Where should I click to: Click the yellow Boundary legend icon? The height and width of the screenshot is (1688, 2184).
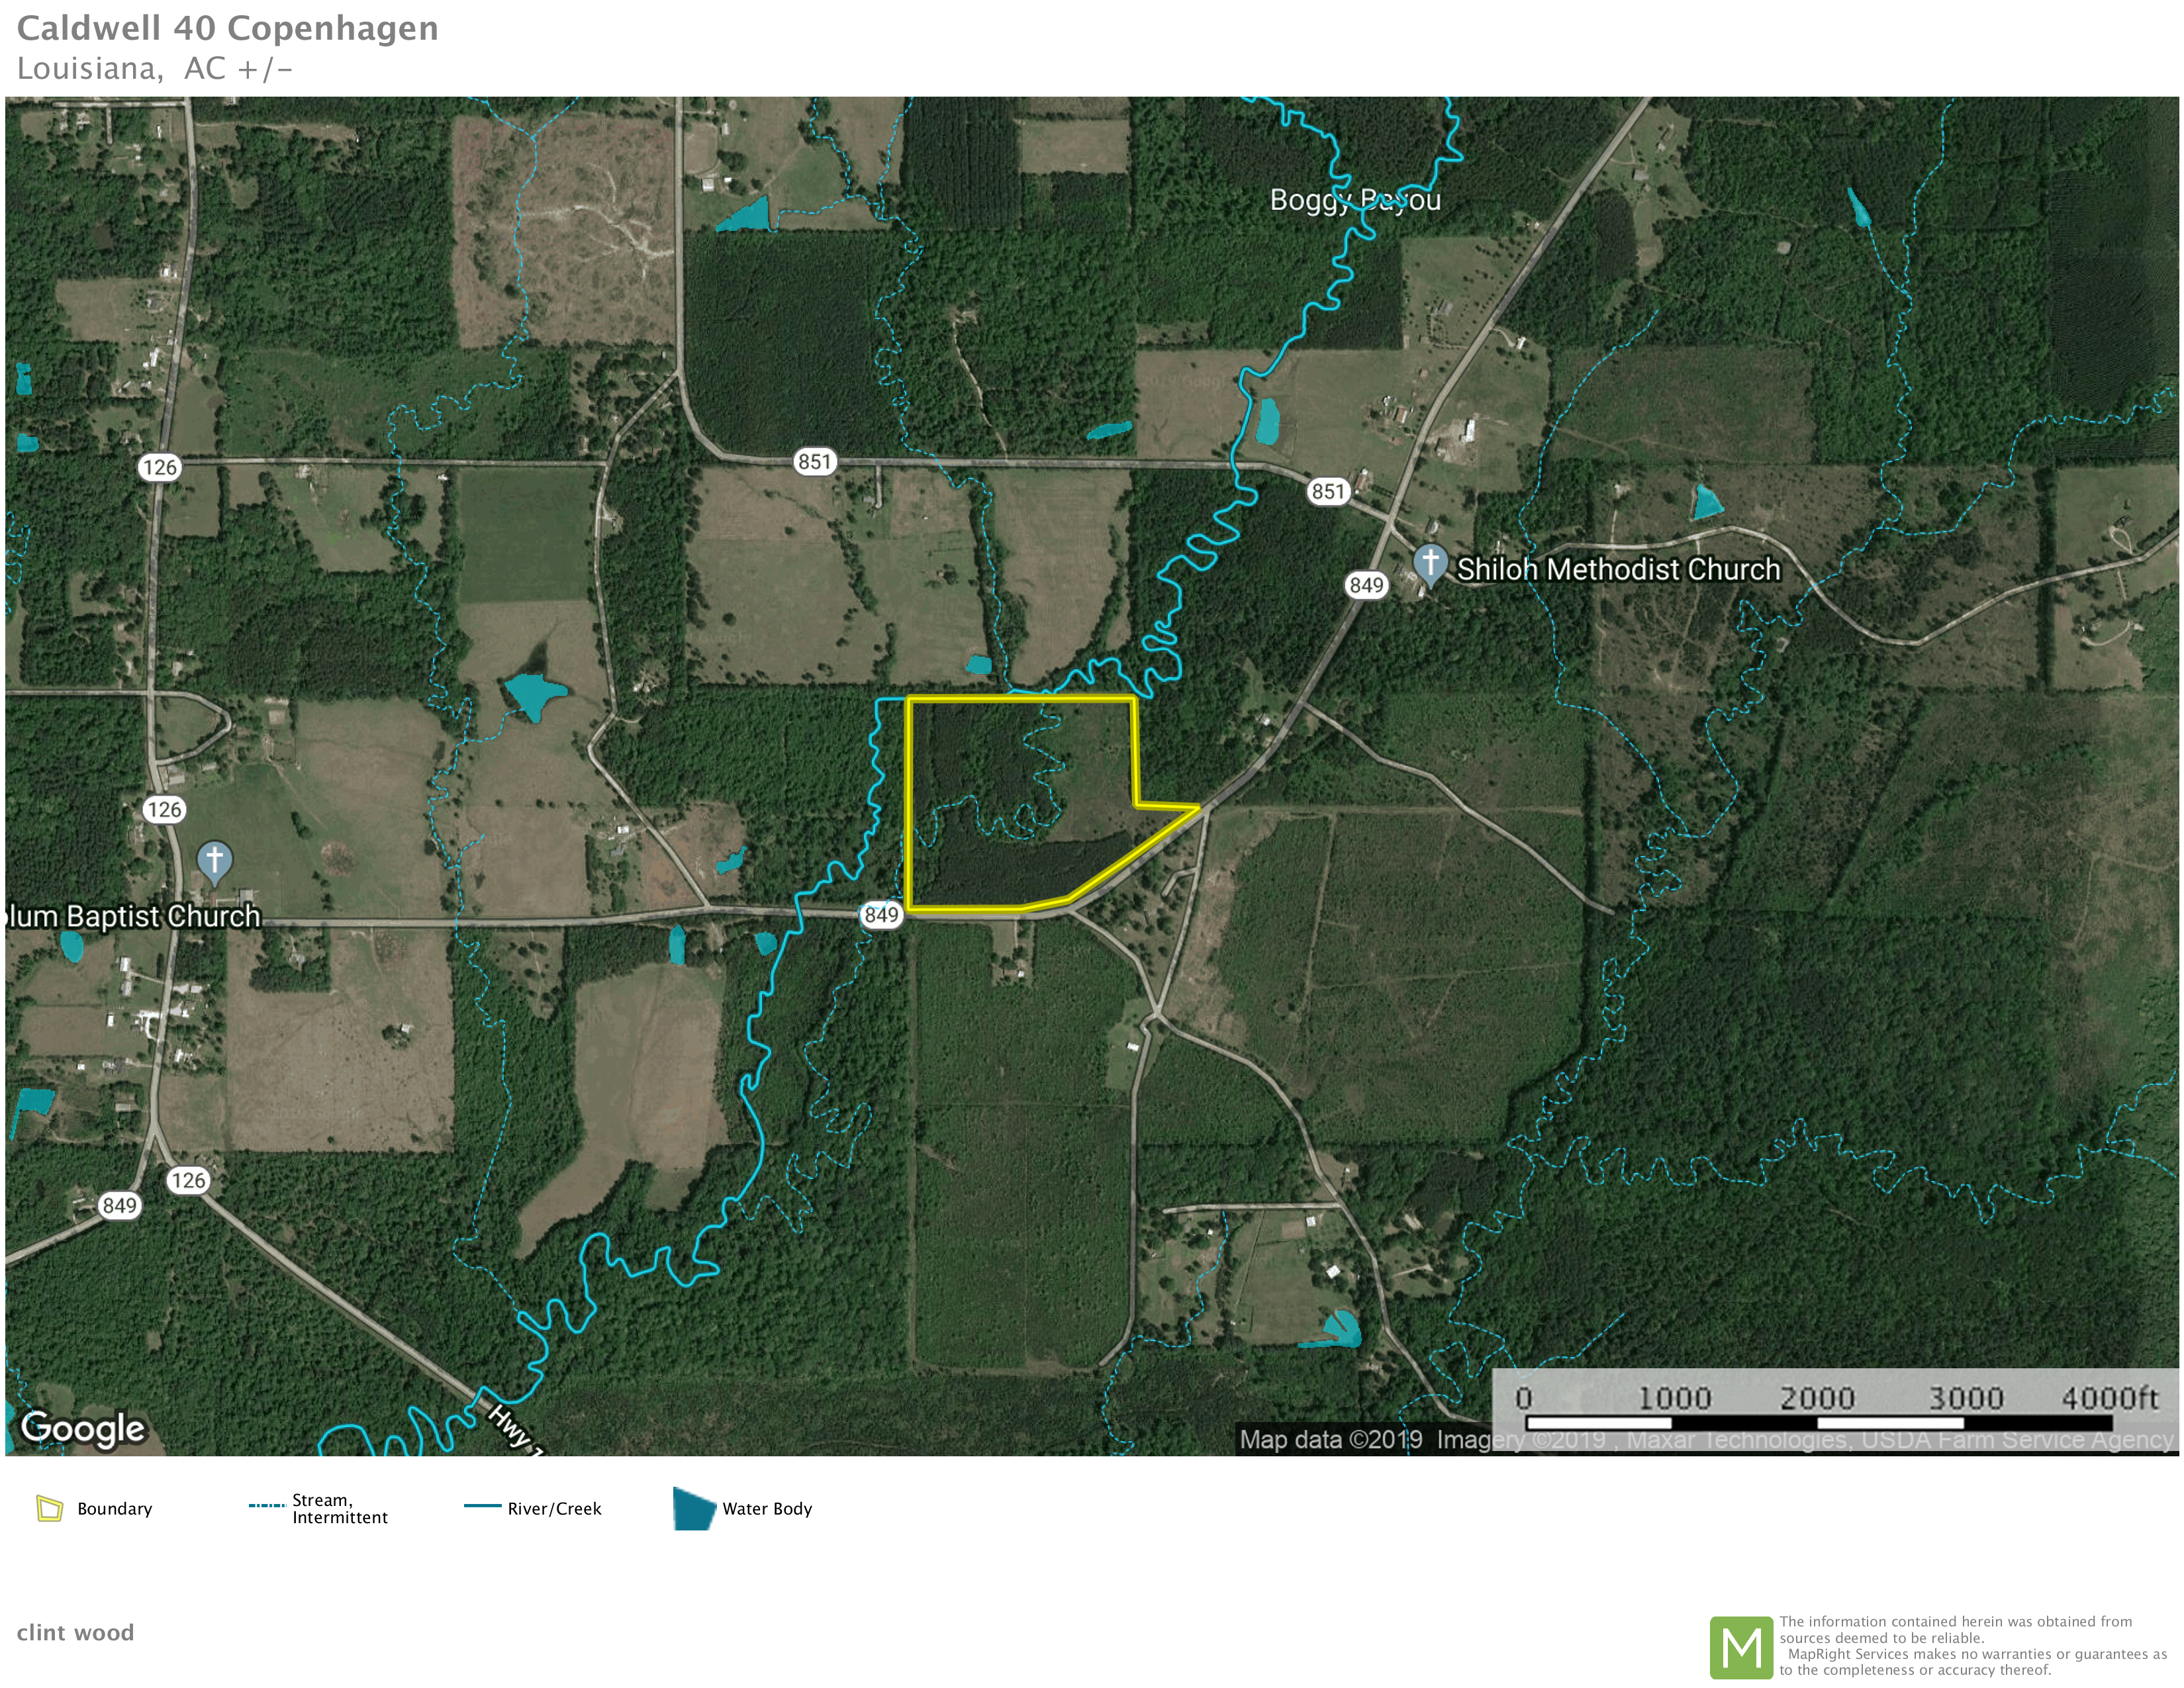pyautogui.click(x=50, y=1508)
